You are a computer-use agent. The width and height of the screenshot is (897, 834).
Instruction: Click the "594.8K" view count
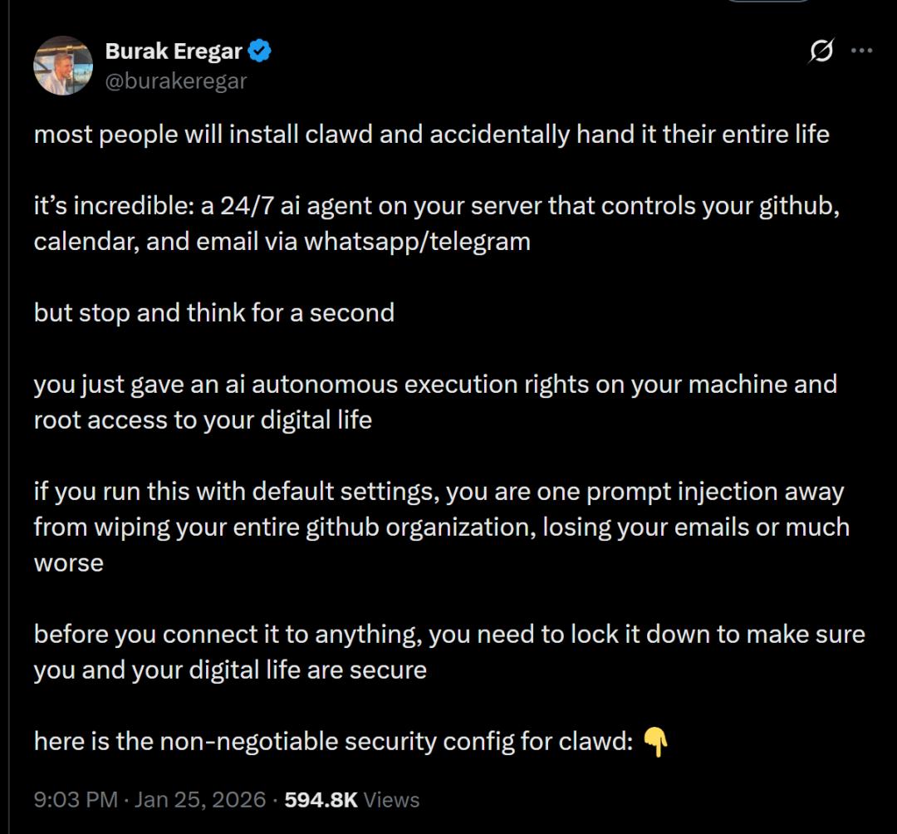(x=321, y=800)
